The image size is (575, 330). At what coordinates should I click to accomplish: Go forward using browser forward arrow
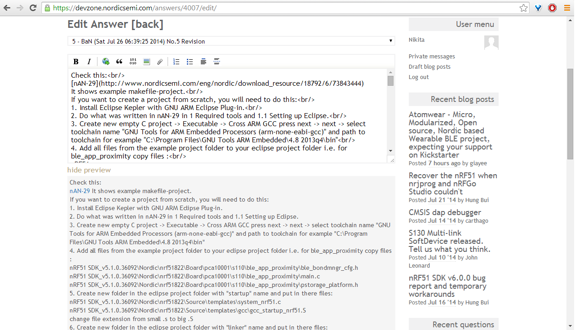pyautogui.click(x=20, y=8)
